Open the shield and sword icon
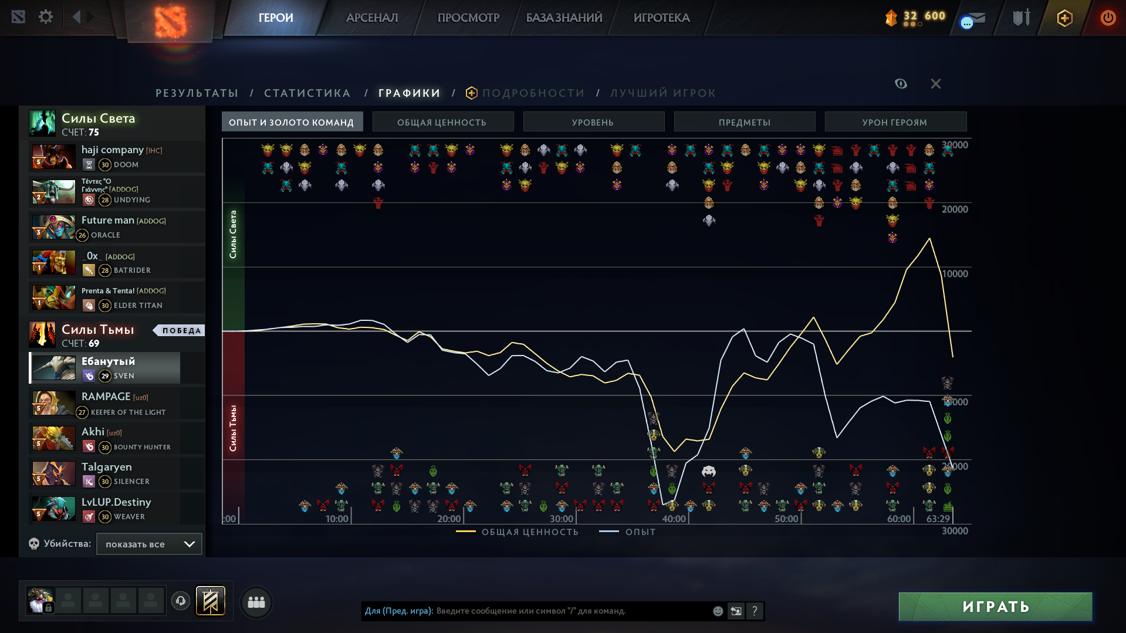The image size is (1126, 633). tap(1022, 18)
